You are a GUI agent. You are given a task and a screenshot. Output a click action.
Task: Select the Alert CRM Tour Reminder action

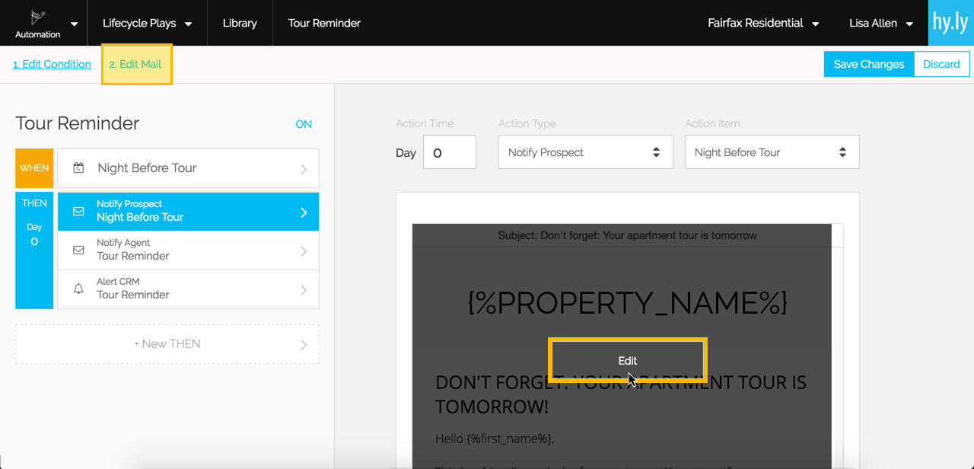[x=188, y=289]
